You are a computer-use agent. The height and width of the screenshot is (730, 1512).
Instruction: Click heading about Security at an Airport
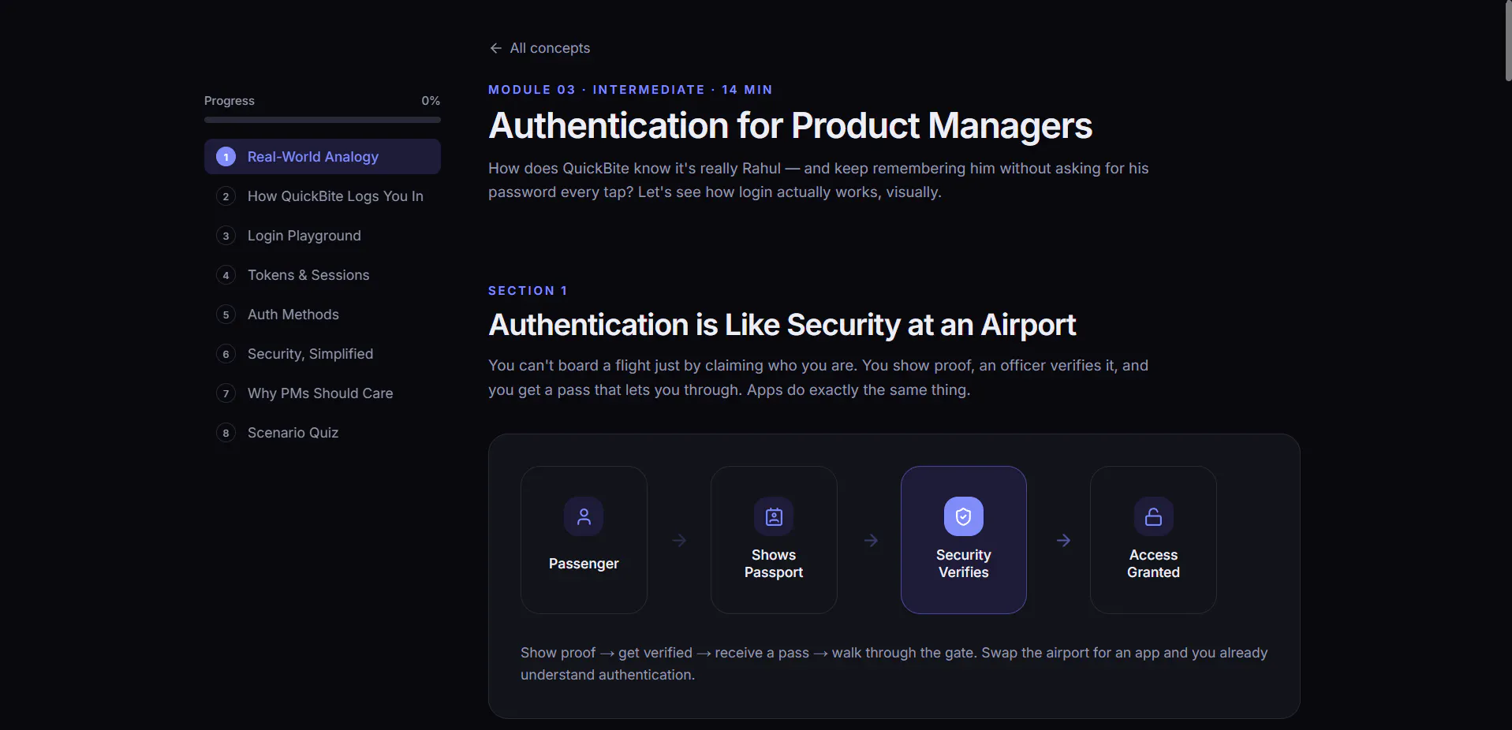(782, 325)
